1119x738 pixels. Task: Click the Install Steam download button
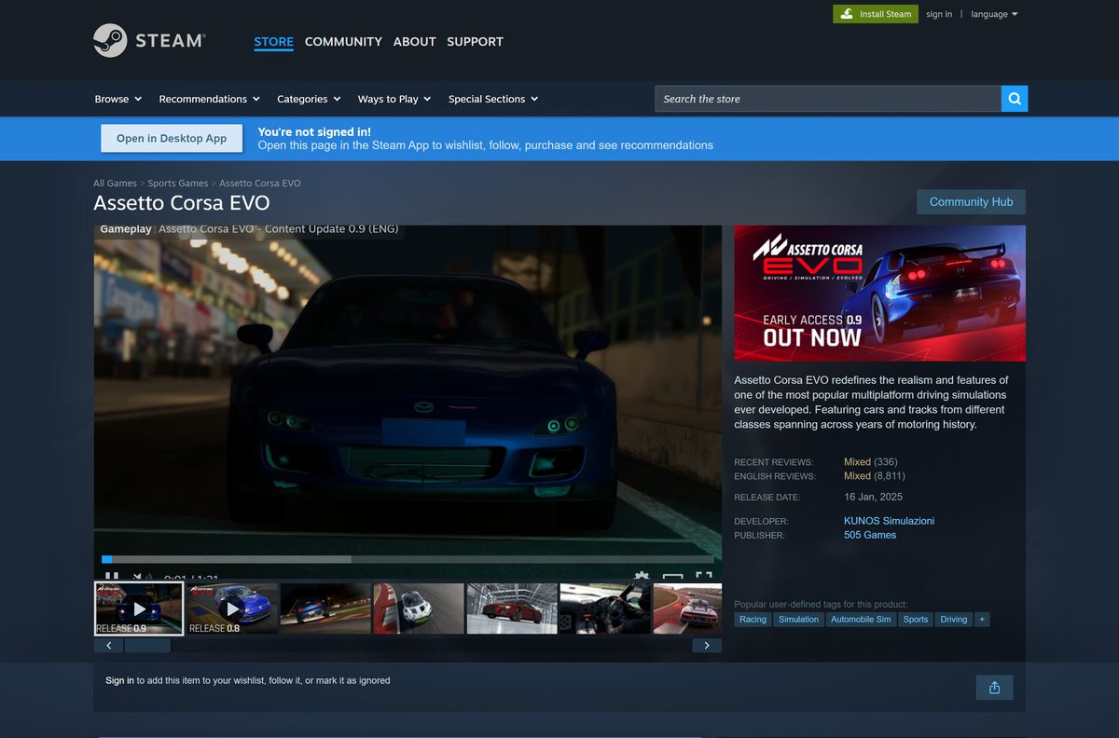pyautogui.click(x=876, y=14)
